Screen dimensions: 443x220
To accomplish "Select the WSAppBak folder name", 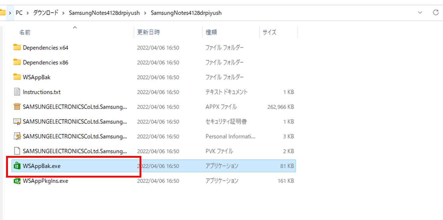I will (37, 77).
